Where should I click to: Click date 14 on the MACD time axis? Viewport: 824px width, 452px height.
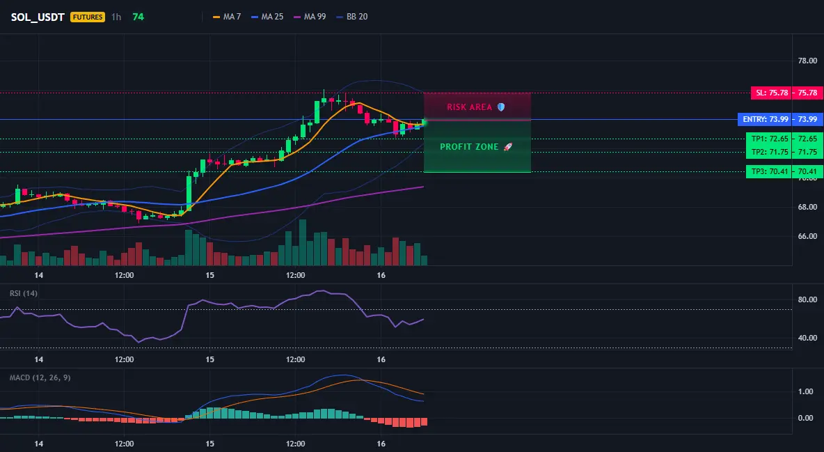[38, 444]
